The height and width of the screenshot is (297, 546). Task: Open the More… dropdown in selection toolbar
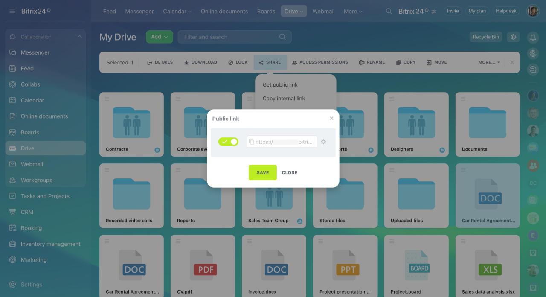[x=489, y=62]
